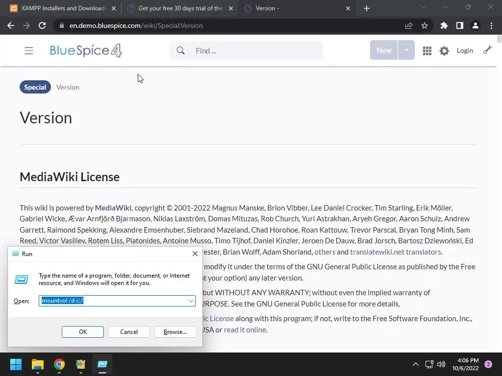
Task: Open the Chrome extensions puzzle icon
Action: pos(444,25)
